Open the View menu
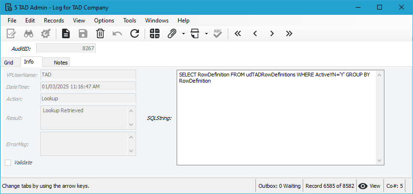The width and height of the screenshot is (413, 194). (79, 21)
